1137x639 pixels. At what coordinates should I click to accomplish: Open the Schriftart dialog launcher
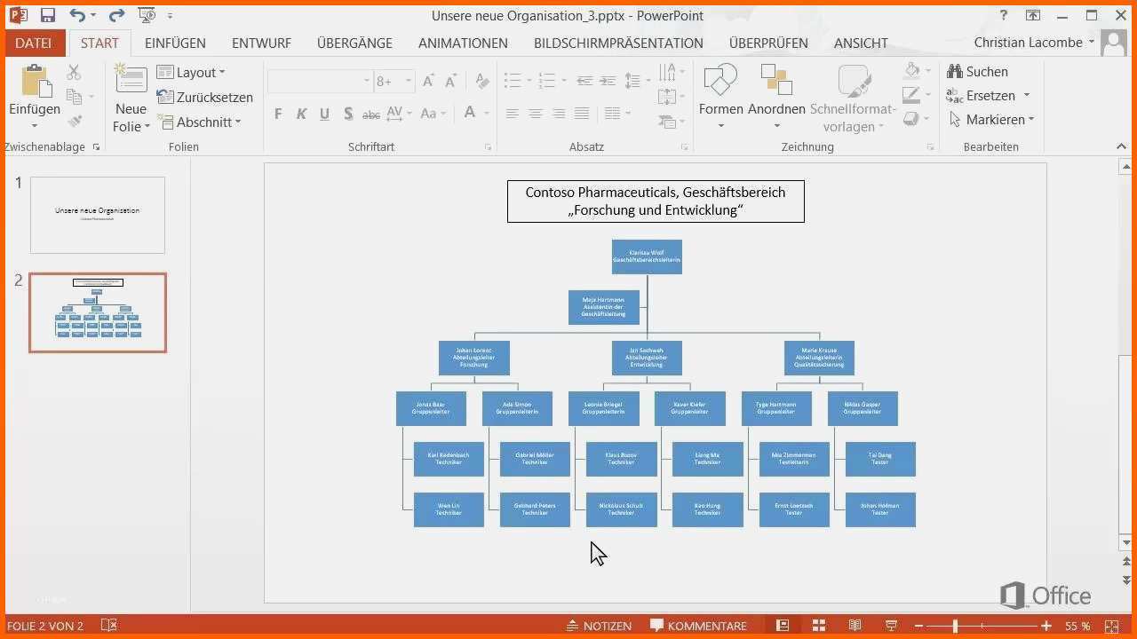[488, 147]
